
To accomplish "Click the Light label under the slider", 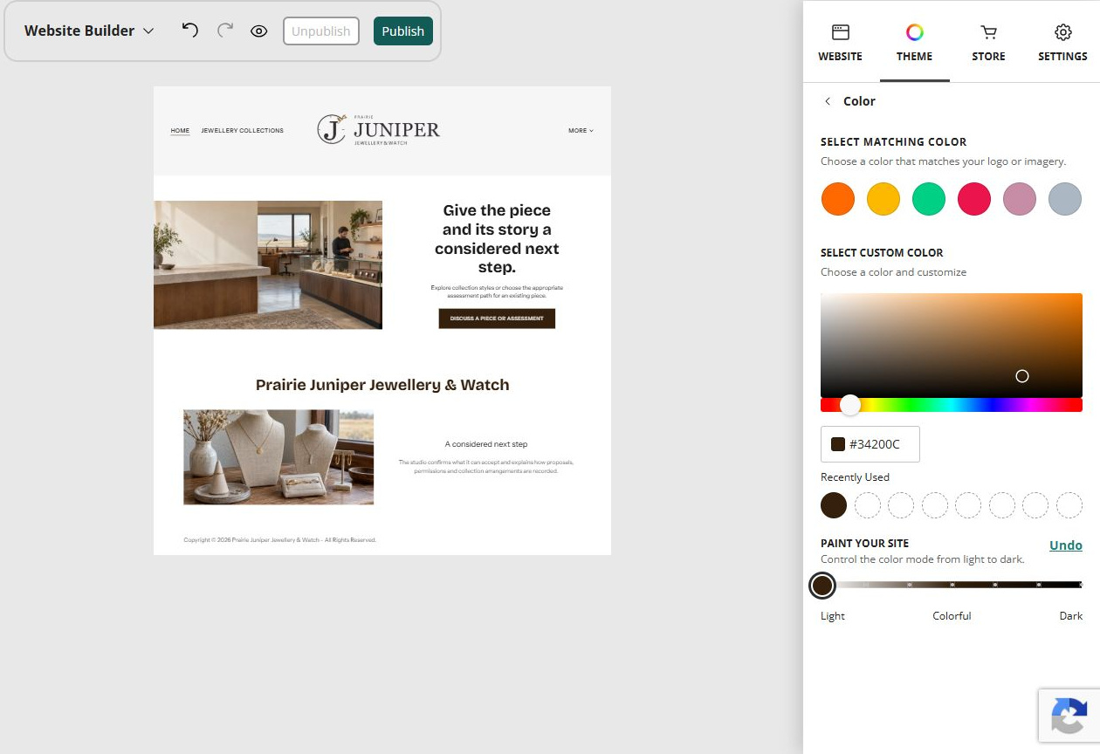I will (833, 616).
